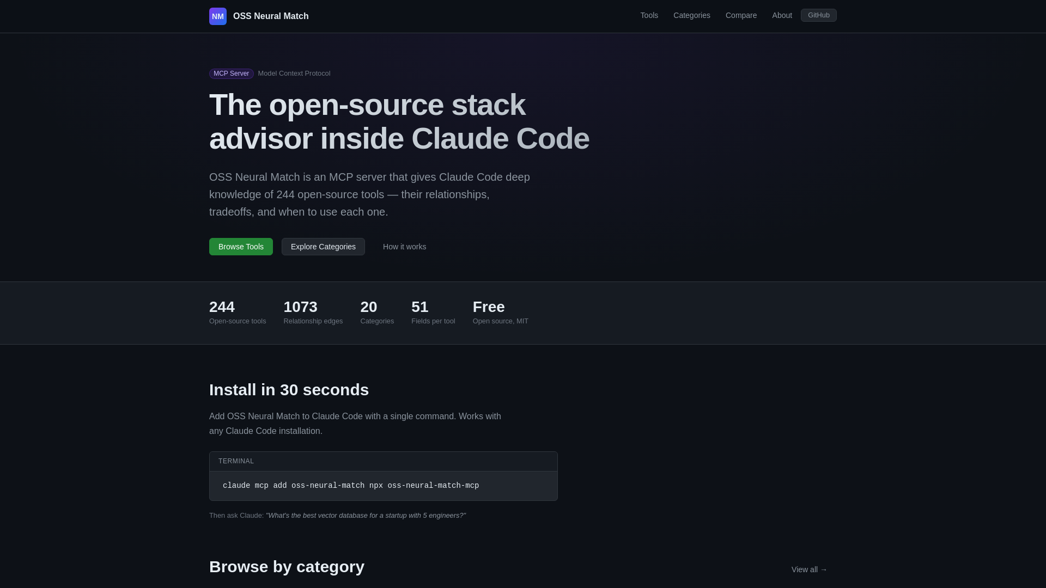Viewport: 1046px width, 588px height.
Task: Click the 51 Fields per tool stat
Action: click(x=433, y=313)
